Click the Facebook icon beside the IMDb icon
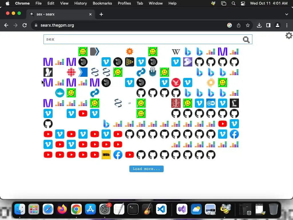 click(118, 155)
